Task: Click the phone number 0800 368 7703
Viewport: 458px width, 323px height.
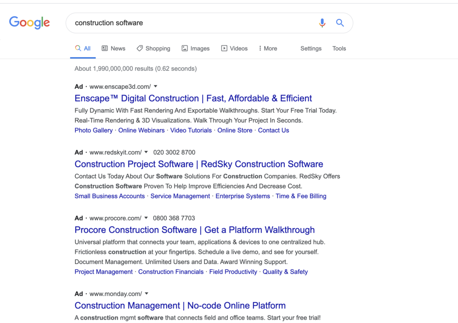Action: pyautogui.click(x=174, y=218)
